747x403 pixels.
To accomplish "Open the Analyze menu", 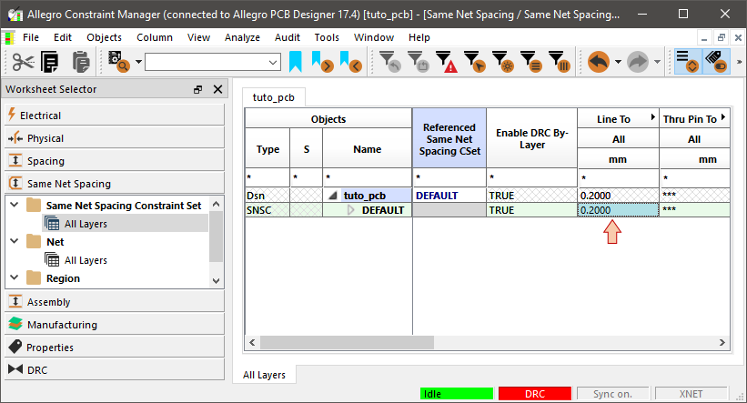I will 242,37.
